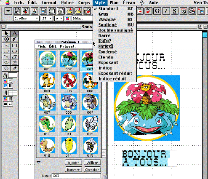Click the cyan vertical scrollbar thumb
Image resolution: width=208 pixels, height=179 pixels.
(205, 35)
